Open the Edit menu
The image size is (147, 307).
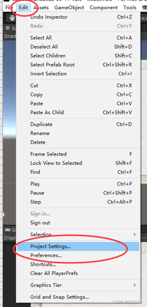(24, 8)
